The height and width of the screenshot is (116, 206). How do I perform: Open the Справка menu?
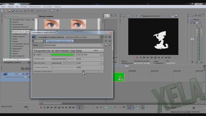pyautogui.click(x=57, y=6)
